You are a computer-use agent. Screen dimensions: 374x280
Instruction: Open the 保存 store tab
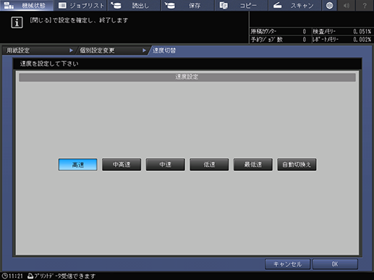click(x=187, y=5)
